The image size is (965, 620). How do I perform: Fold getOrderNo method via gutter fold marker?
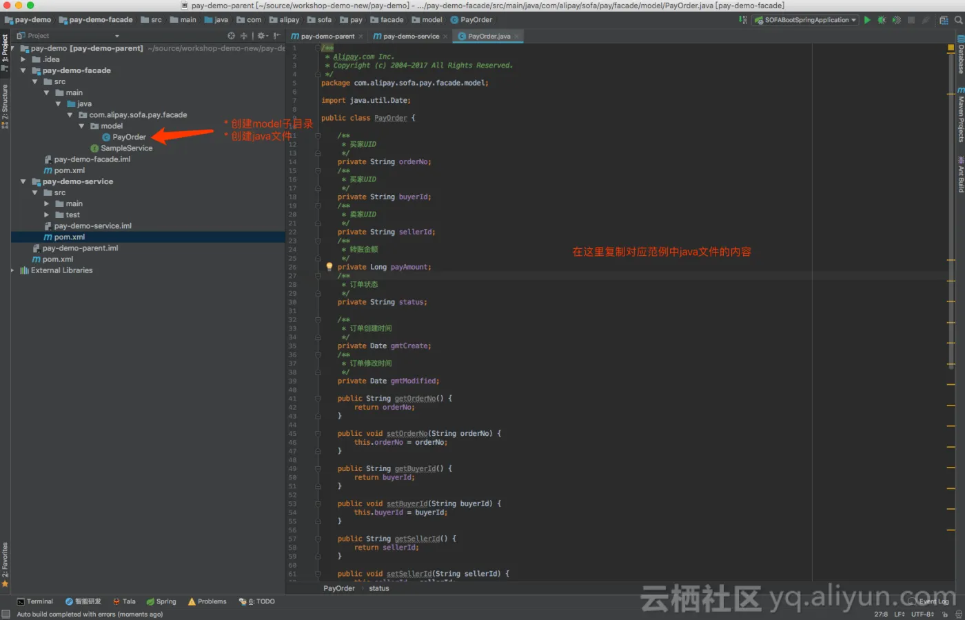(318, 399)
